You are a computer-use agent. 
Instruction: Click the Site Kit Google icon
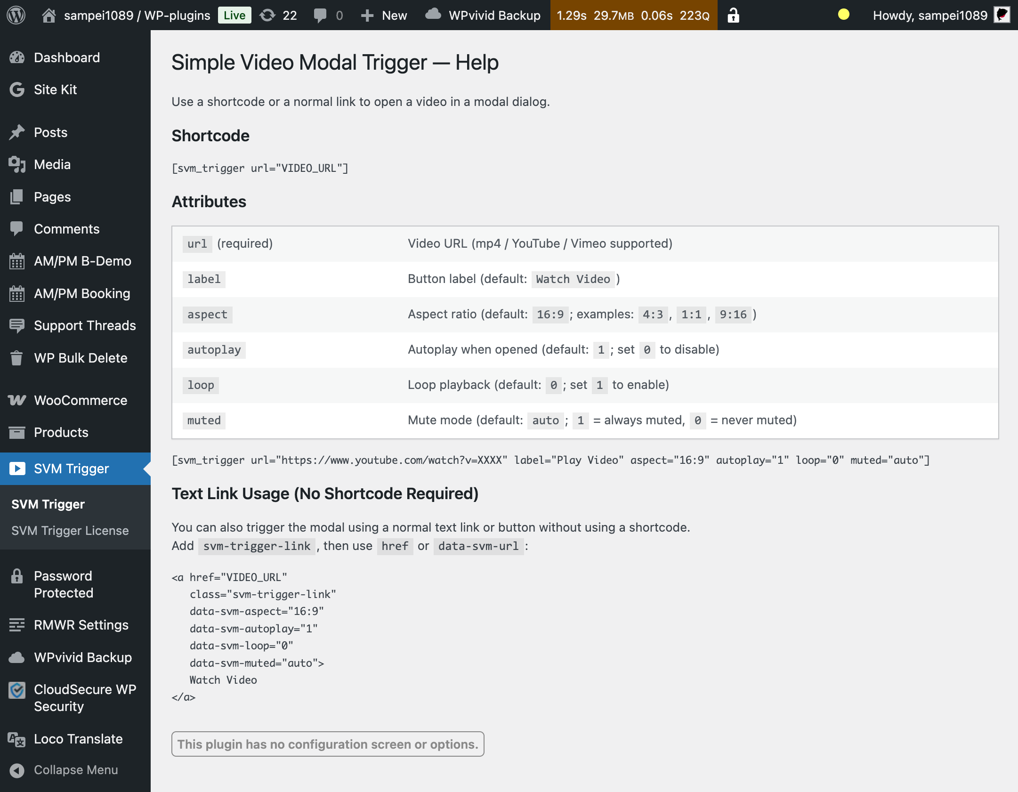(17, 89)
